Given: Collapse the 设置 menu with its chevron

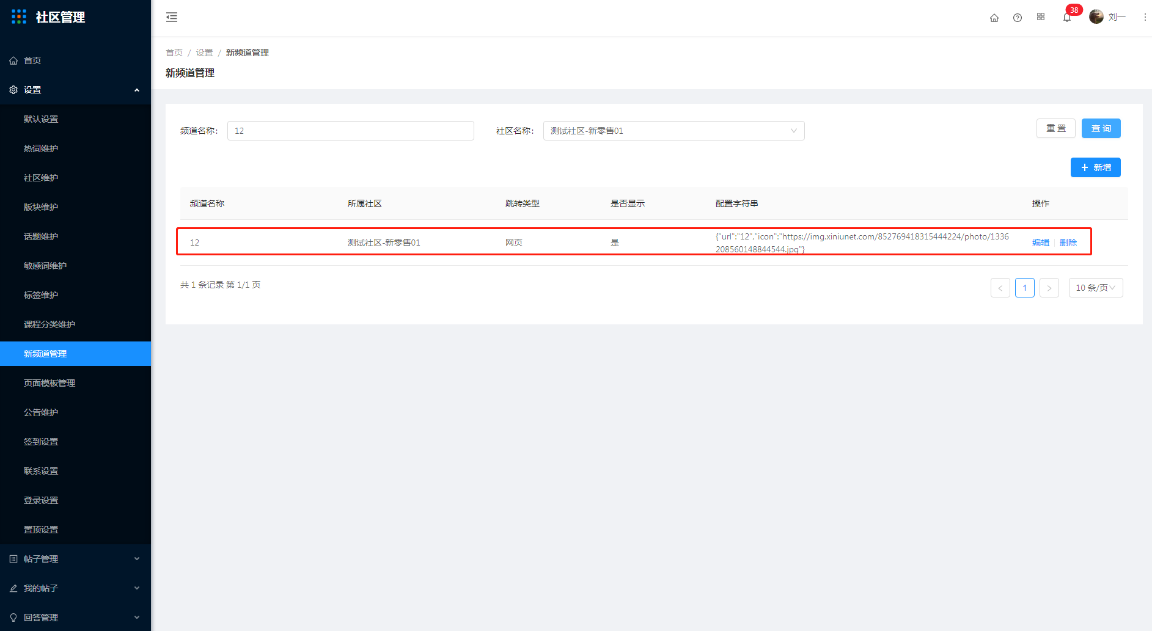Looking at the screenshot, I should click(x=137, y=90).
